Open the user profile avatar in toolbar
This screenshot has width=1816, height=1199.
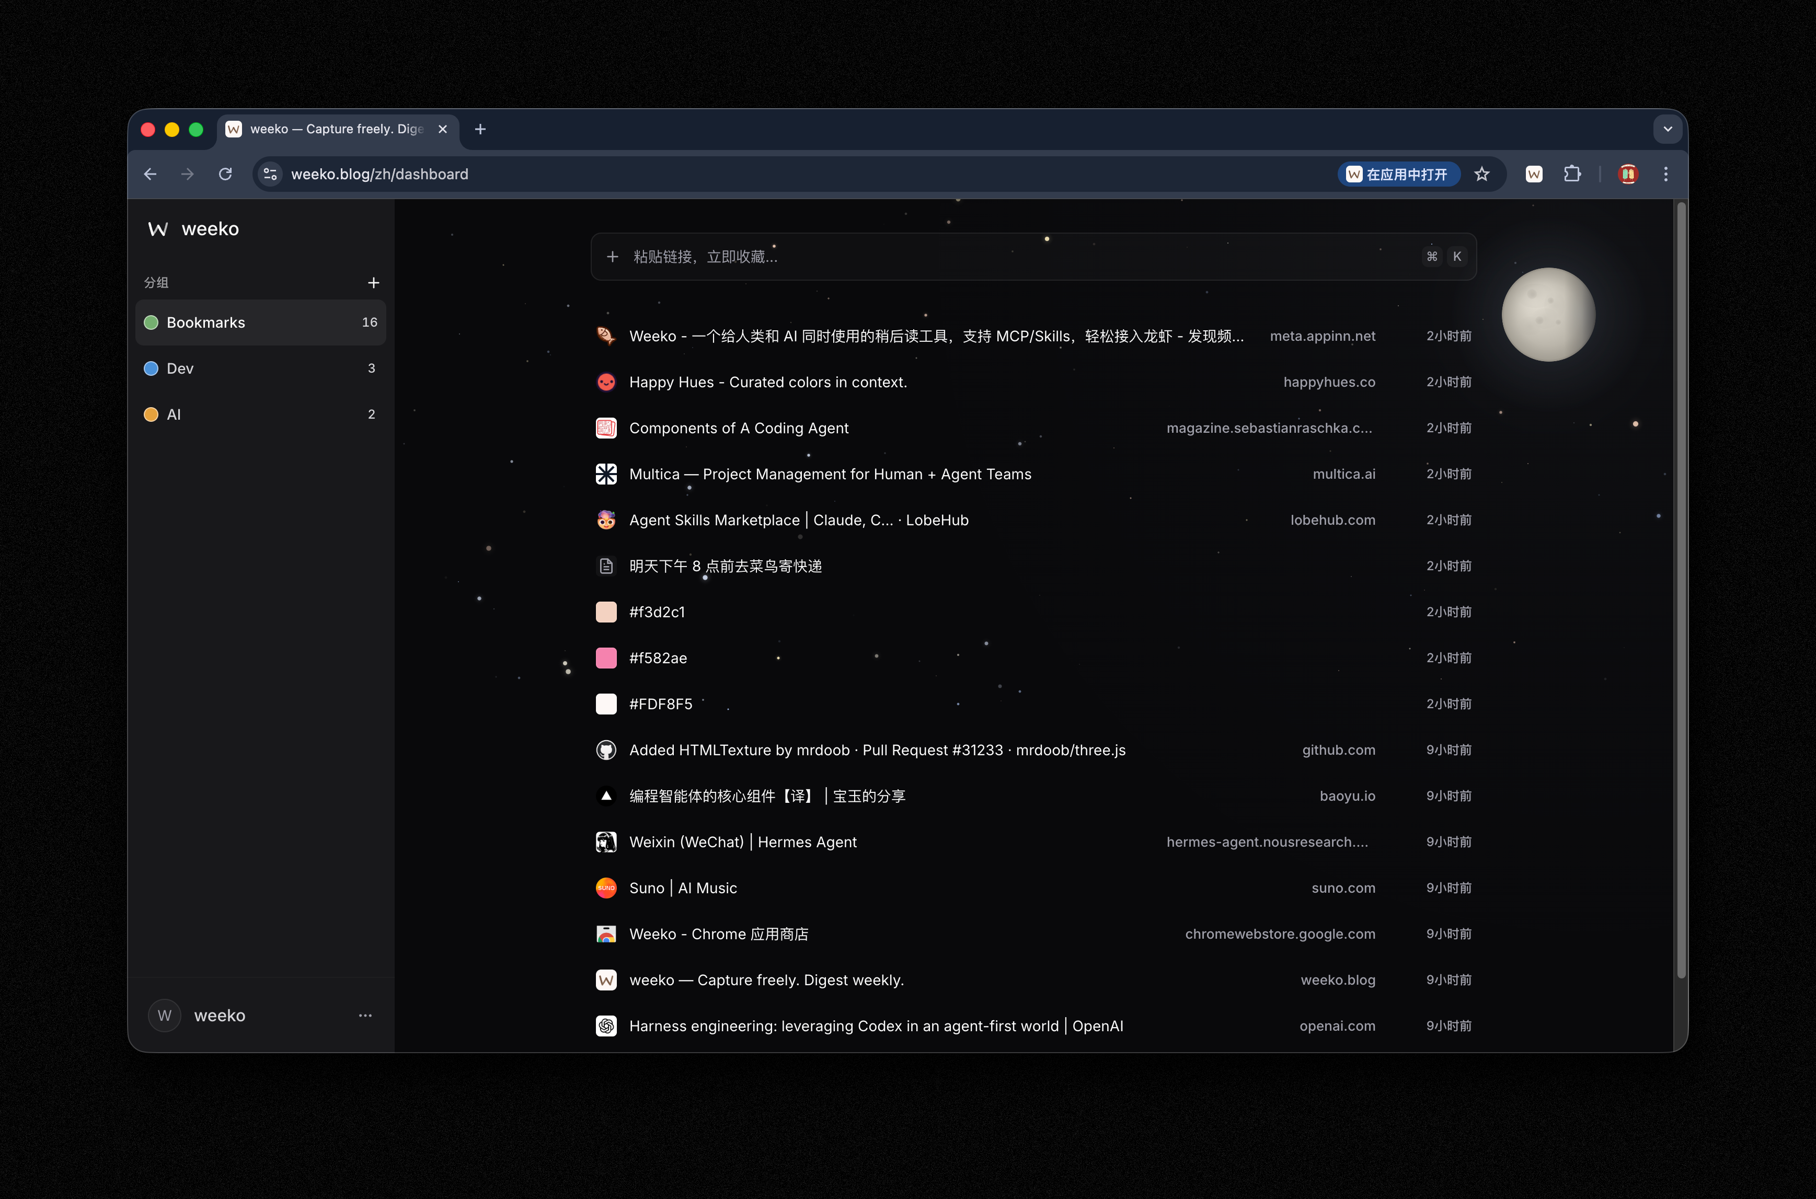(x=1628, y=175)
